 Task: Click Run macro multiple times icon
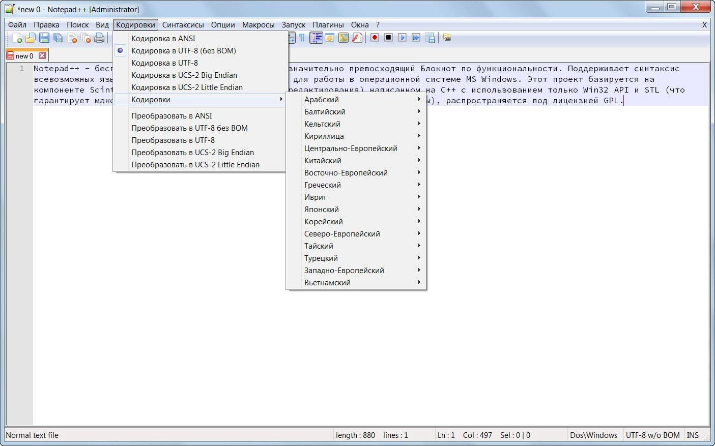click(416, 38)
